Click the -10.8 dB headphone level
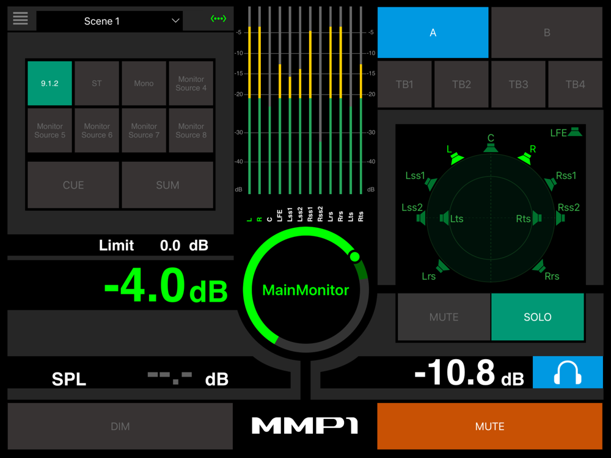611x458 pixels. pyautogui.click(x=469, y=373)
